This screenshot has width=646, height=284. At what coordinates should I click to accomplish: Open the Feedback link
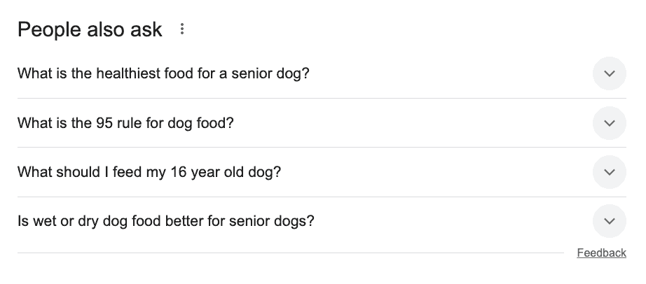tap(601, 253)
